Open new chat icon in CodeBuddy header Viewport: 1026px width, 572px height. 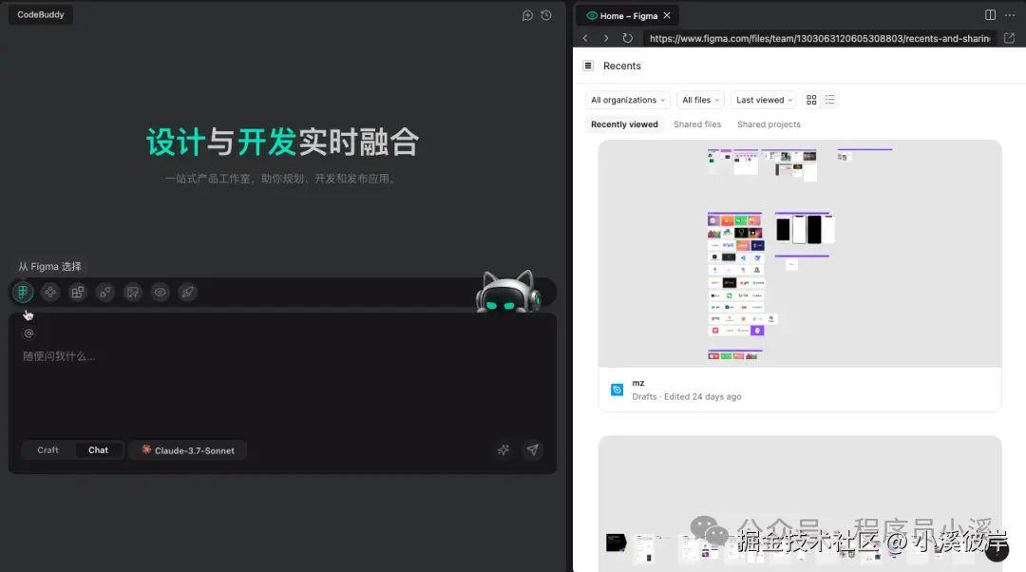[527, 15]
